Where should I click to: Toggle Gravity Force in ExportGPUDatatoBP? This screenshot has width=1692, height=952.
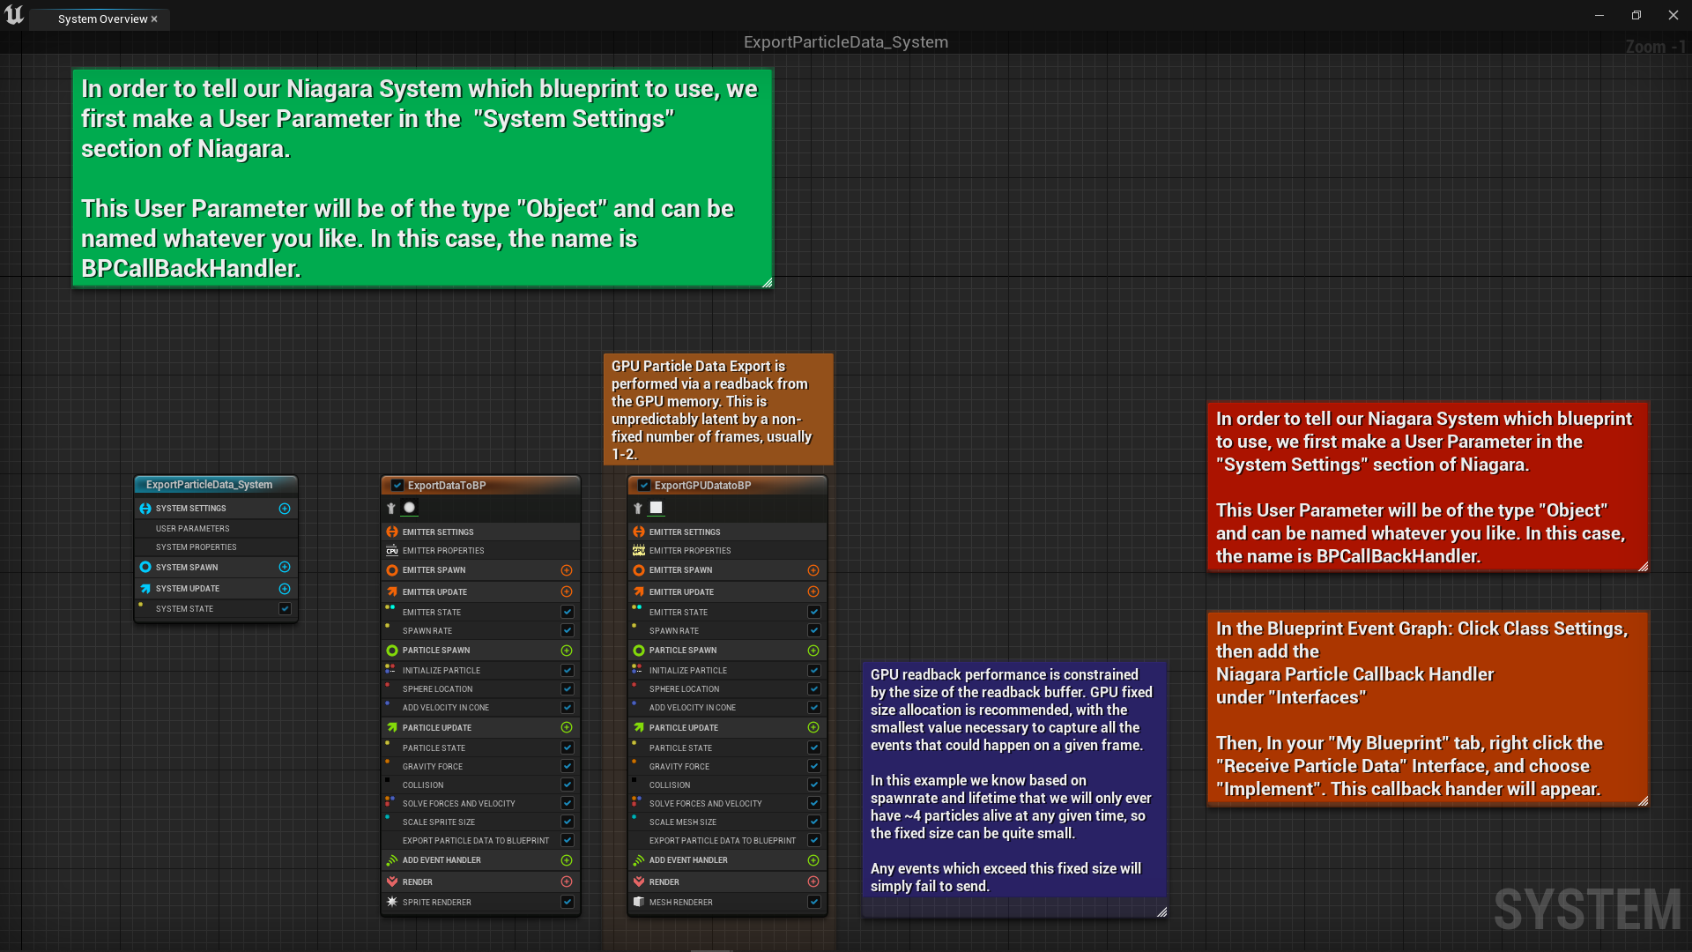click(814, 766)
